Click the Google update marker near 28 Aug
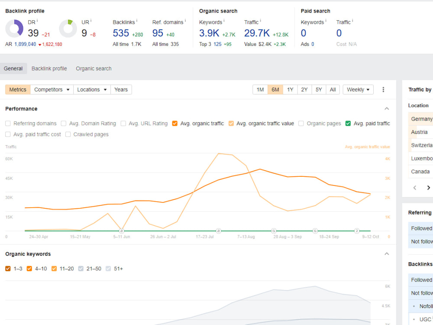Image resolution: width=433 pixels, height=325 pixels. click(x=274, y=231)
